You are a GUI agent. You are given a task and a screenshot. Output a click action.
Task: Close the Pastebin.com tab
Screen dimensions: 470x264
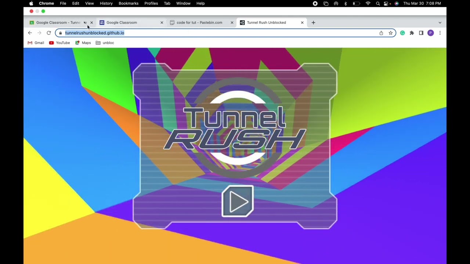tap(232, 23)
